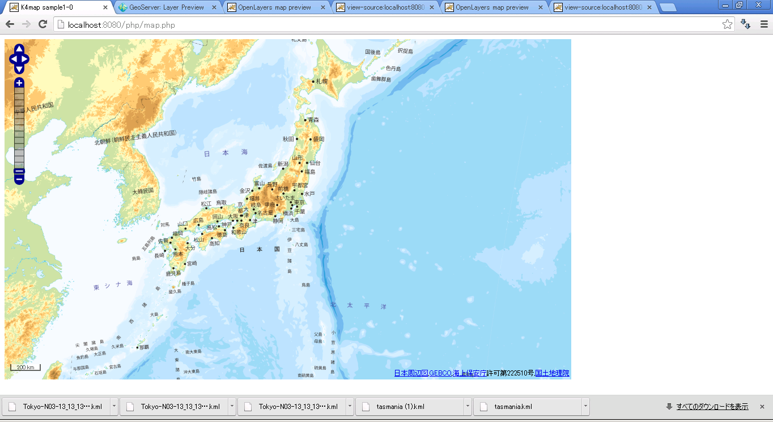
Task: Open dropdown arrow for leftmost Tokyo-N03 download
Action: (x=114, y=407)
